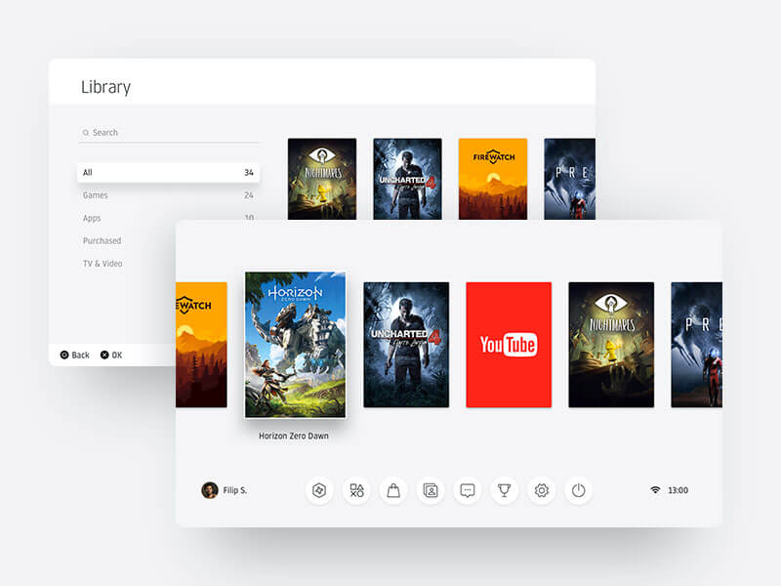
Task: Click the cross icon beside OK
Action: click(x=104, y=355)
